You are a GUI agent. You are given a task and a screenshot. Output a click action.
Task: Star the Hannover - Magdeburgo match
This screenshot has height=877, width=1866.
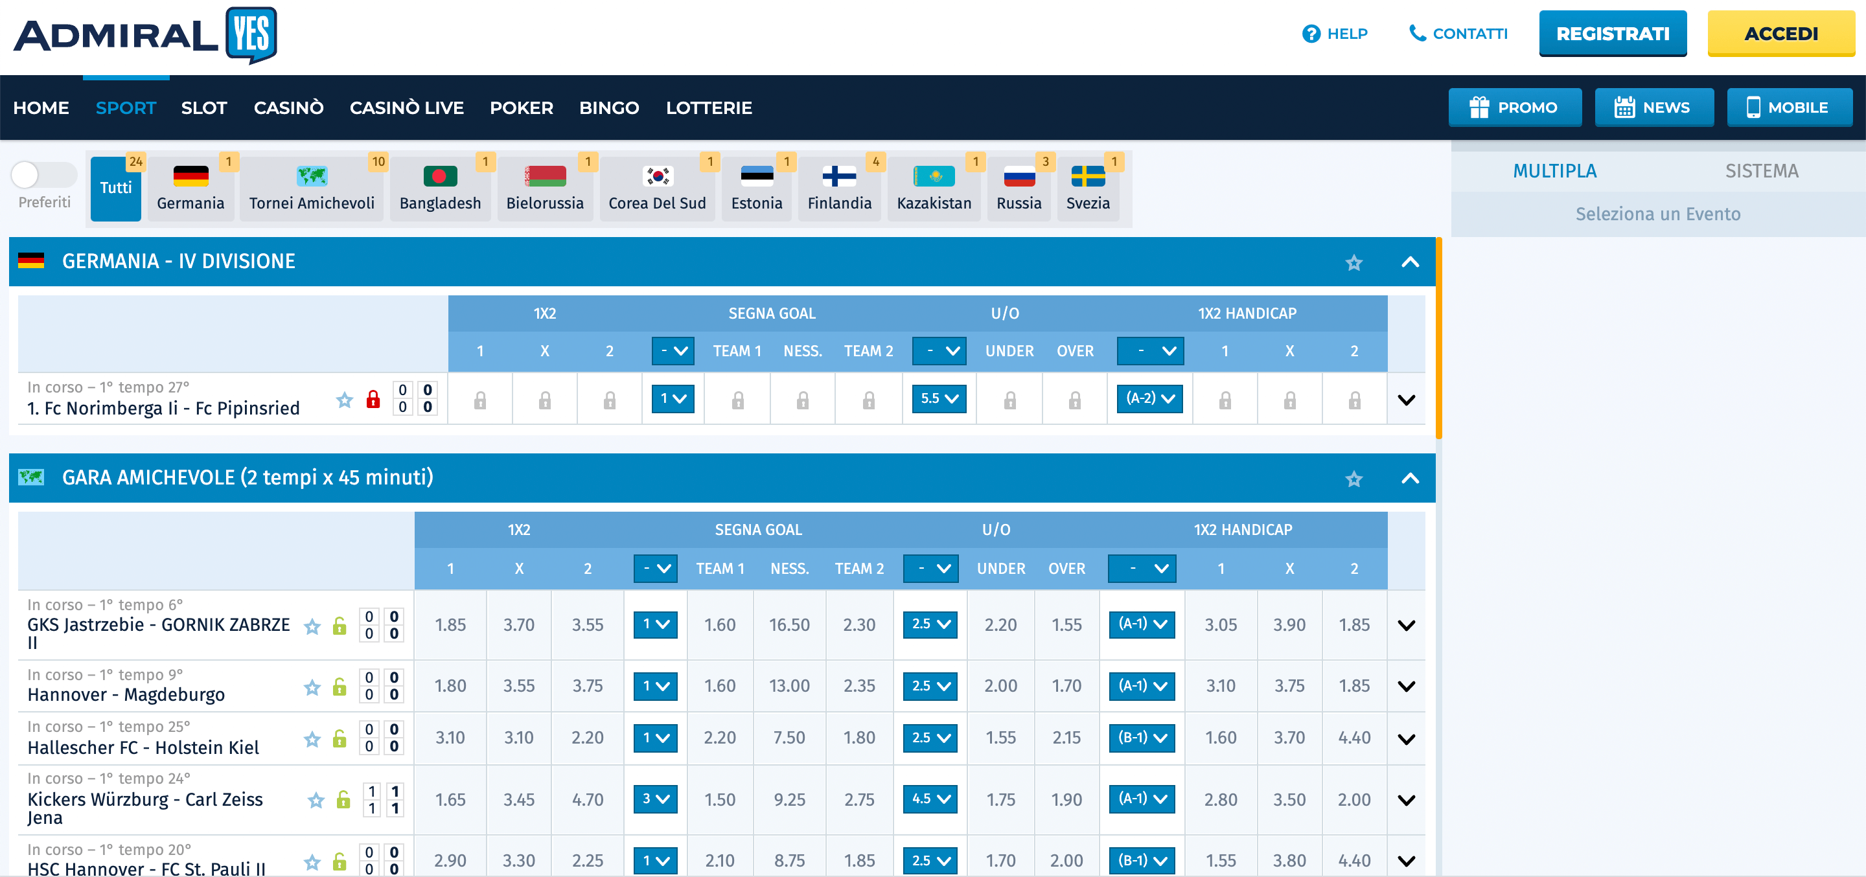click(312, 687)
